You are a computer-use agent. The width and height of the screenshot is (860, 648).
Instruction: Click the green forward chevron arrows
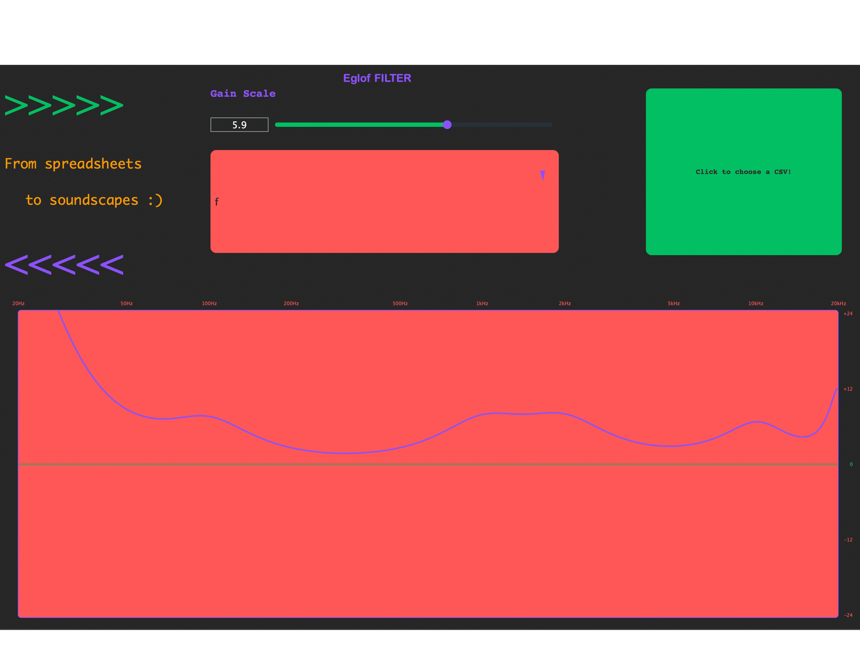pos(64,104)
